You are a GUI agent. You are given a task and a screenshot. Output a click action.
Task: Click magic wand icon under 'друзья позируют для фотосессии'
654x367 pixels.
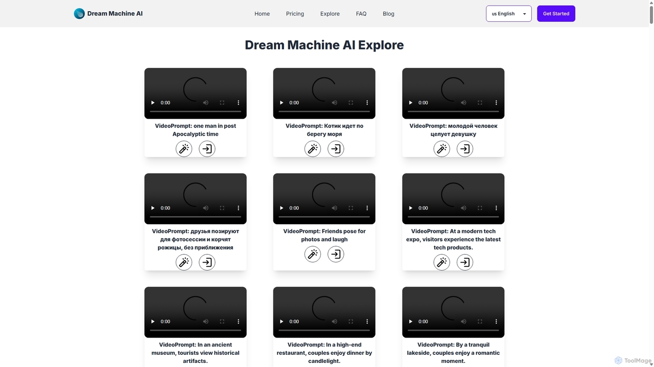(184, 263)
